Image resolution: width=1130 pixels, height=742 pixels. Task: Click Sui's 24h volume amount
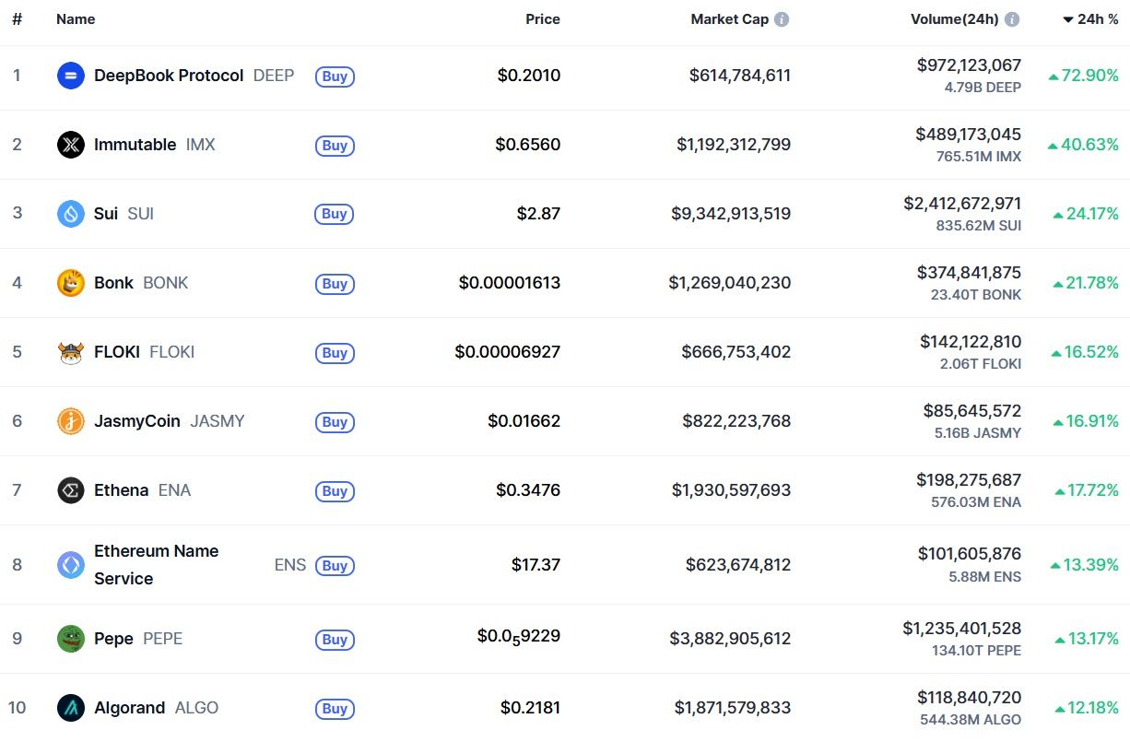[x=962, y=204]
